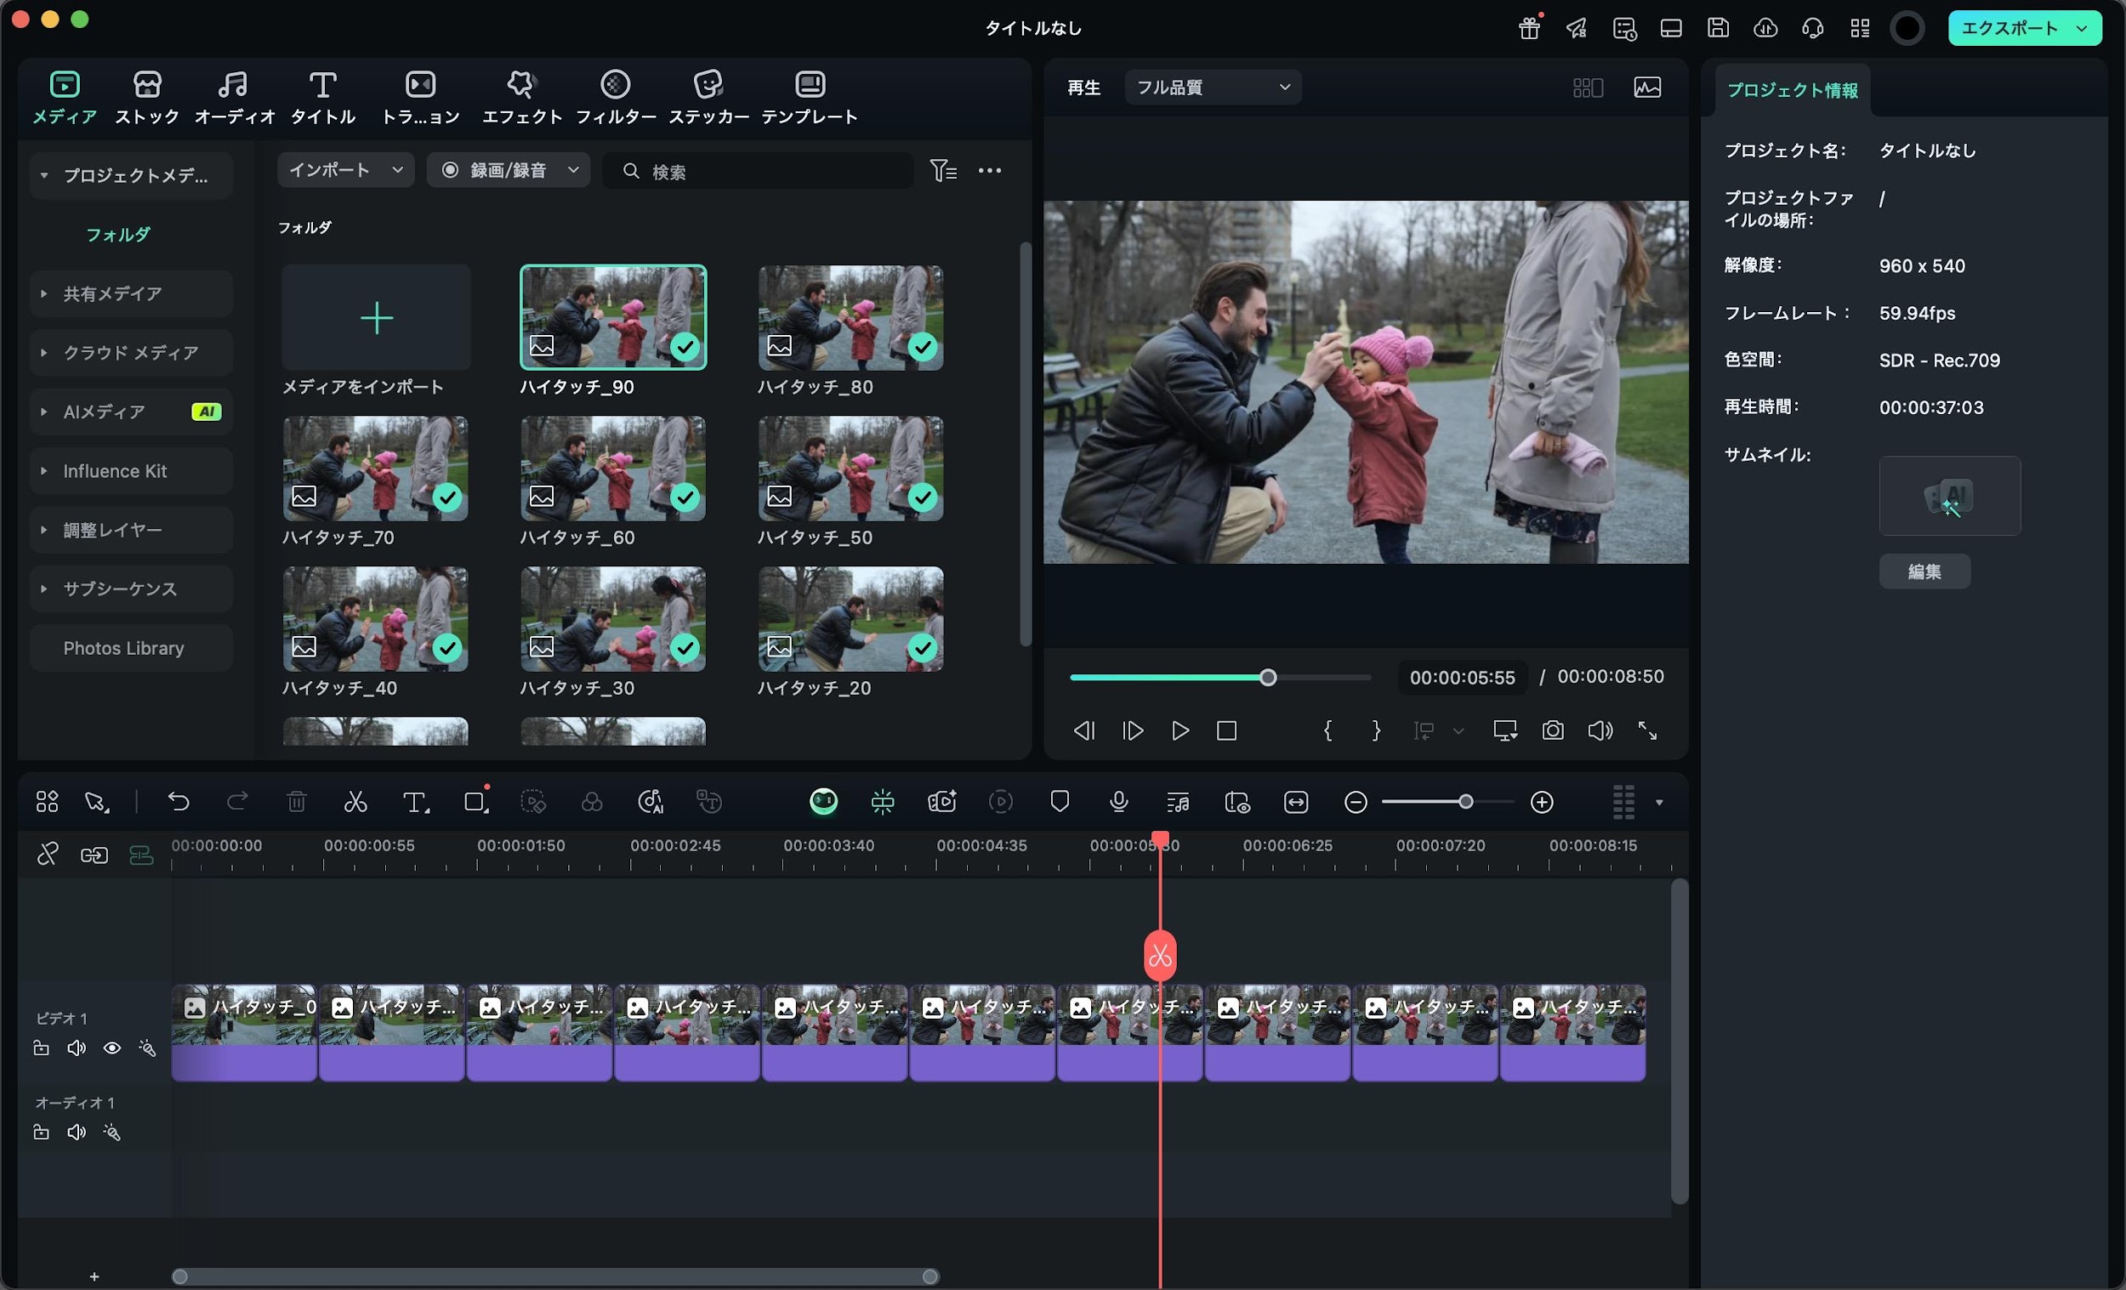Click the timeline horizontal scrollbar
Image resolution: width=2126 pixels, height=1290 pixels.
coord(554,1276)
